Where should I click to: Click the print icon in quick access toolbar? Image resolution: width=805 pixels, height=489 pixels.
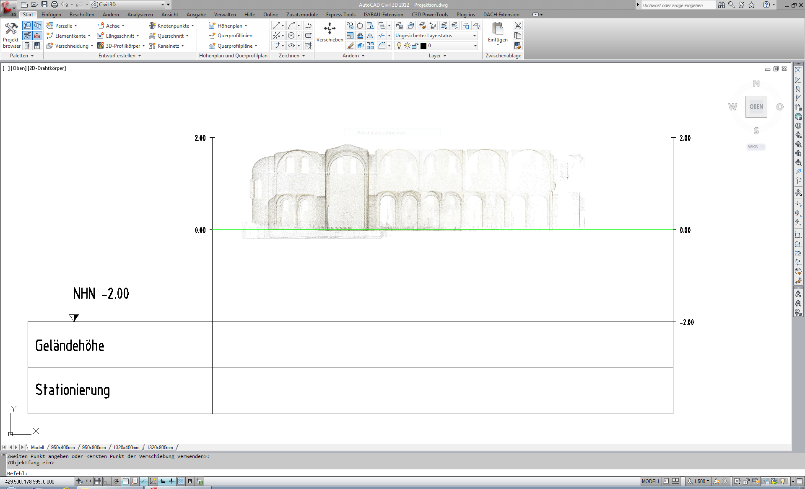click(x=54, y=5)
